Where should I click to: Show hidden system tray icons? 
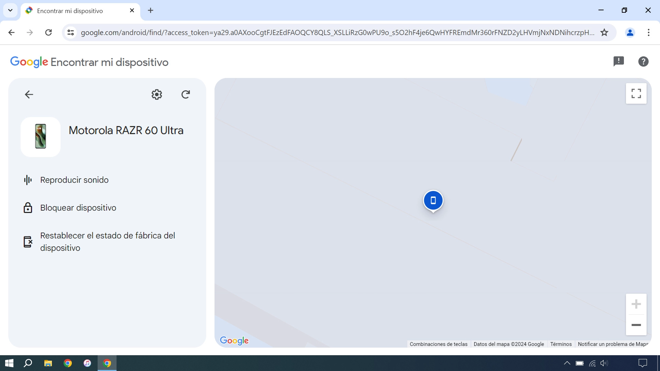click(567, 363)
